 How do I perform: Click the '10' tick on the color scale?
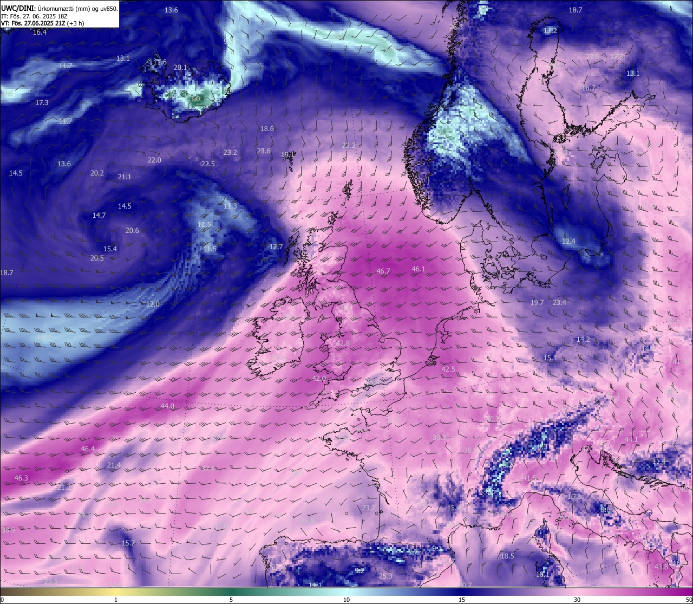pos(346,600)
